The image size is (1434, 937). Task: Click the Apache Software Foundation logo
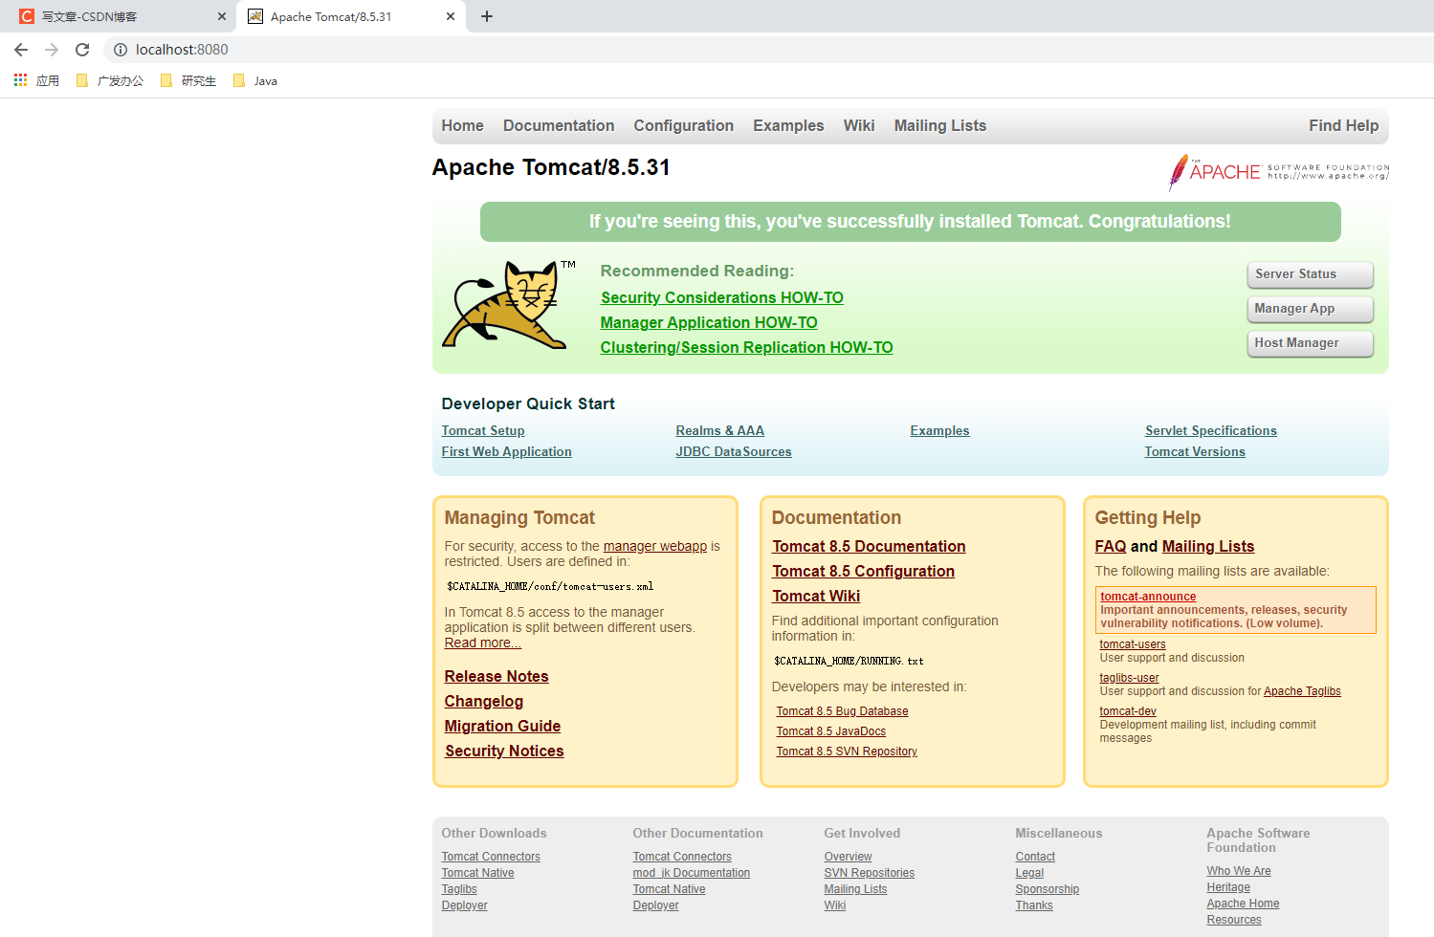click(x=1278, y=172)
